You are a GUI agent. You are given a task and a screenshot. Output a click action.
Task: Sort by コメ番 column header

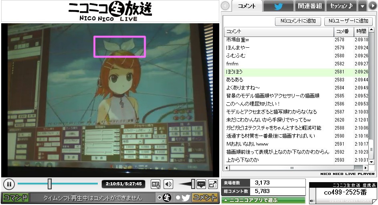[x=344, y=31]
